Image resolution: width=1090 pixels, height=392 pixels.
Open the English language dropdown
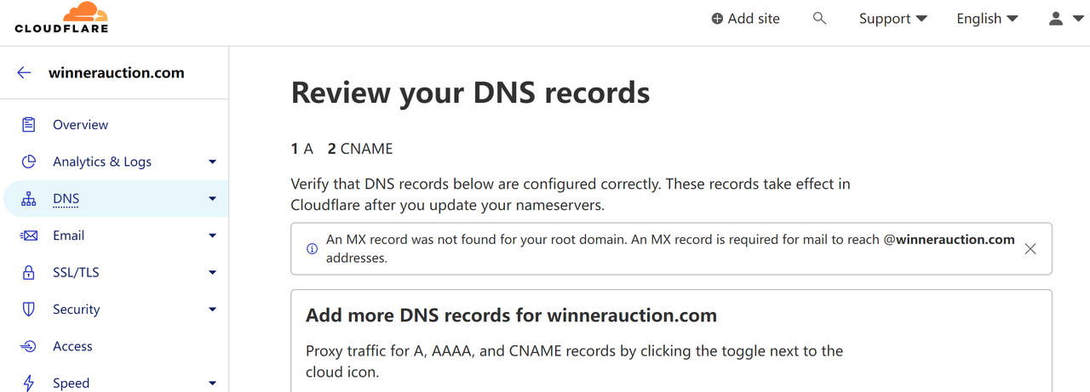tap(988, 19)
